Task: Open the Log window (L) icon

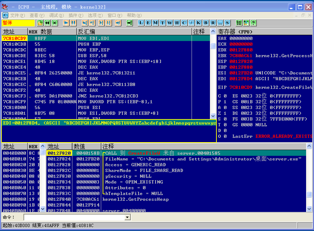Action: pyautogui.click(x=141, y=23)
